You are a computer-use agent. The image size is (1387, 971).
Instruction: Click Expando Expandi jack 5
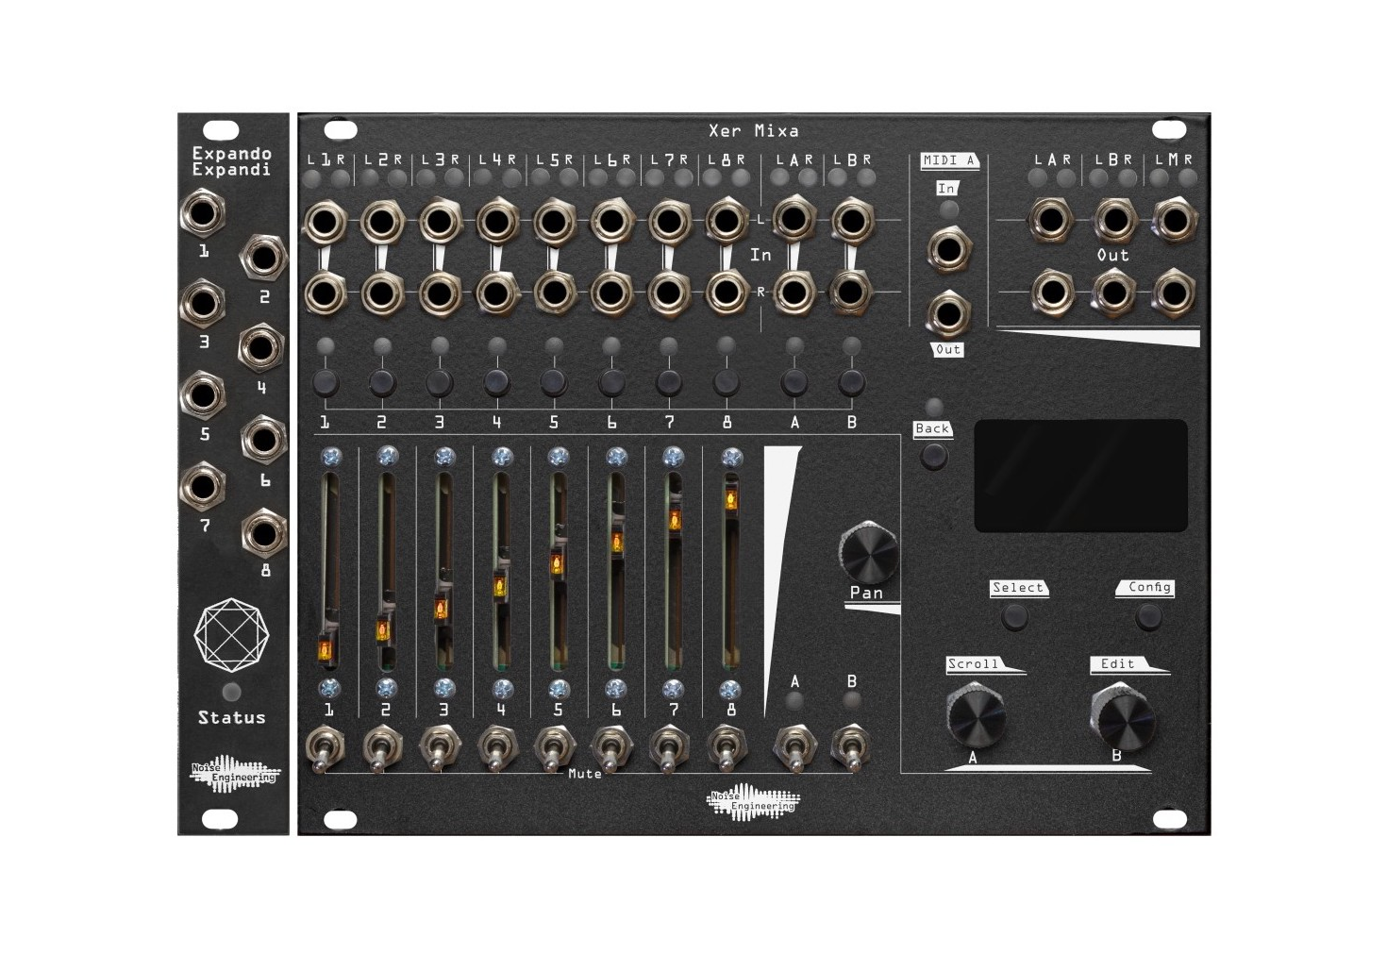pos(203,395)
